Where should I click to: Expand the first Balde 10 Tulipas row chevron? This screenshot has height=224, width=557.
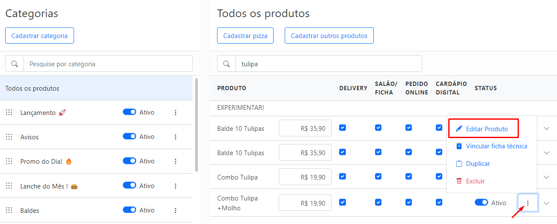pos(546,128)
